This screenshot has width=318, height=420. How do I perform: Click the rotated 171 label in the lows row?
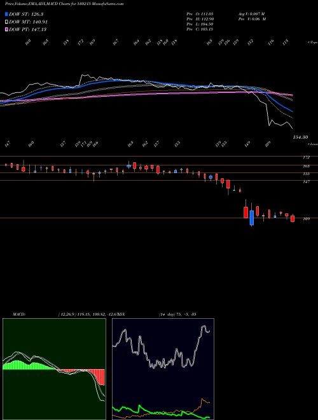(83, 144)
